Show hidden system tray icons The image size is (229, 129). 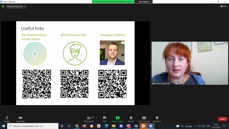[x=195, y=126]
